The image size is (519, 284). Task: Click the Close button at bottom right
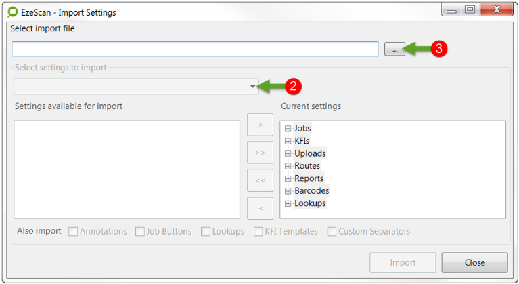[474, 262]
